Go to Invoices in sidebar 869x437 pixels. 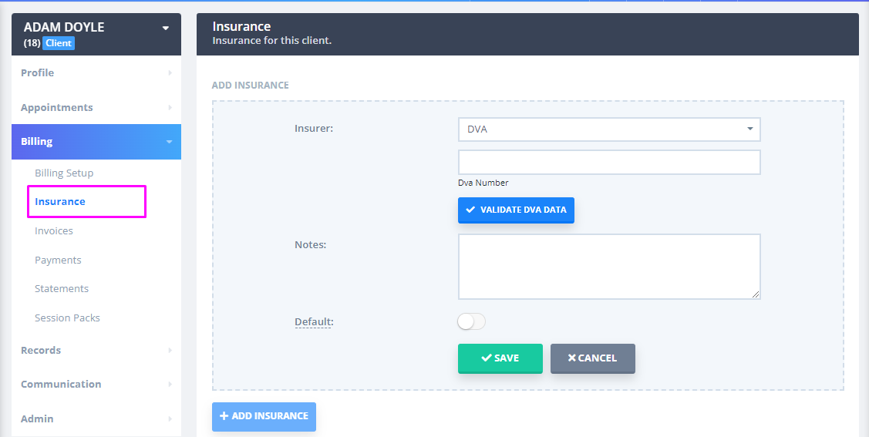(54, 231)
